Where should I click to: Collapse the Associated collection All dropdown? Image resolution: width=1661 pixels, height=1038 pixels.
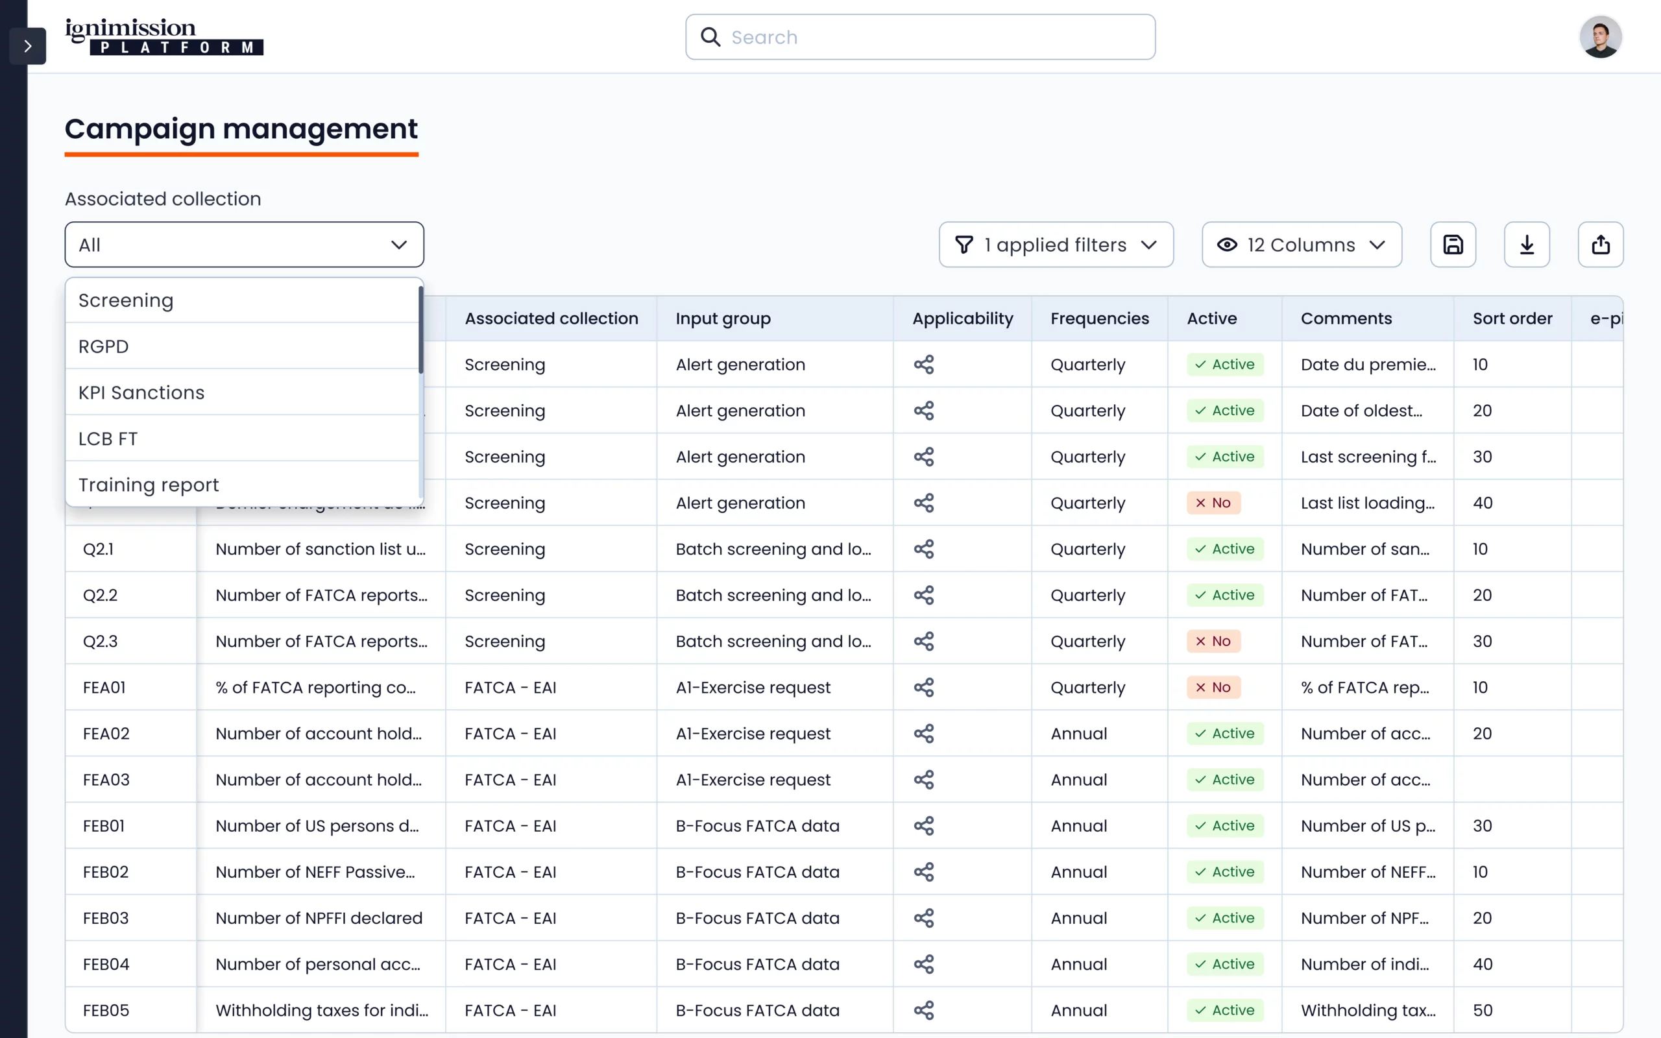pyautogui.click(x=244, y=245)
